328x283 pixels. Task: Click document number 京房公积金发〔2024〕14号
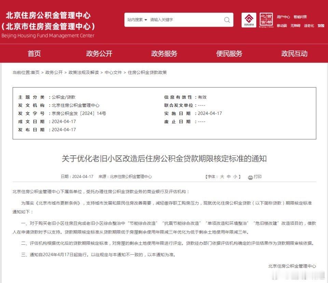(79, 113)
